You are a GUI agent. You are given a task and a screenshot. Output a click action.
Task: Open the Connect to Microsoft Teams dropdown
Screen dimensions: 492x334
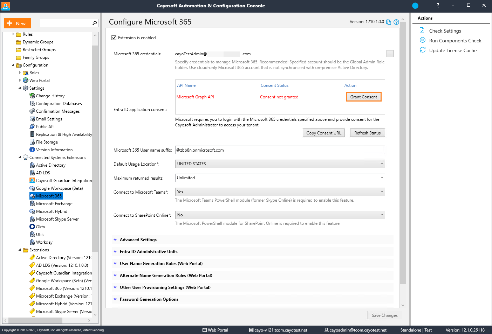[x=280, y=192]
